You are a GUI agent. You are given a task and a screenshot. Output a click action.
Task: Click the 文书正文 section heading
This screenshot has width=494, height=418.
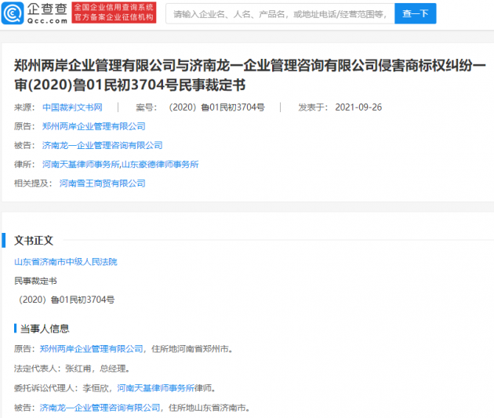36,240
